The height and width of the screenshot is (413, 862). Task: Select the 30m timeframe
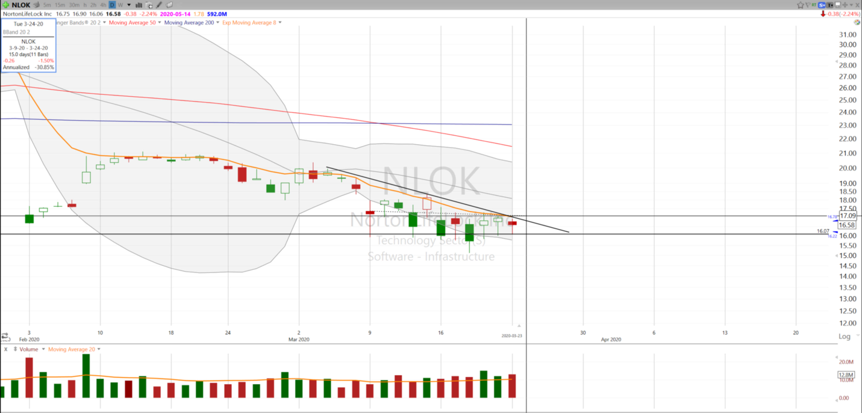click(74, 5)
